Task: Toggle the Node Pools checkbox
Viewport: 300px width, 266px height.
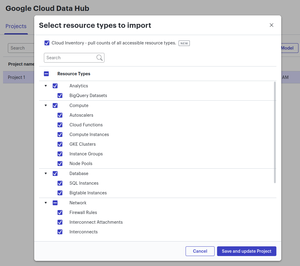Action: pyautogui.click(x=60, y=164)
